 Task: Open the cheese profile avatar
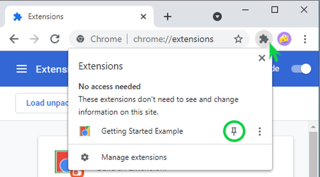(x=284, y=39)
